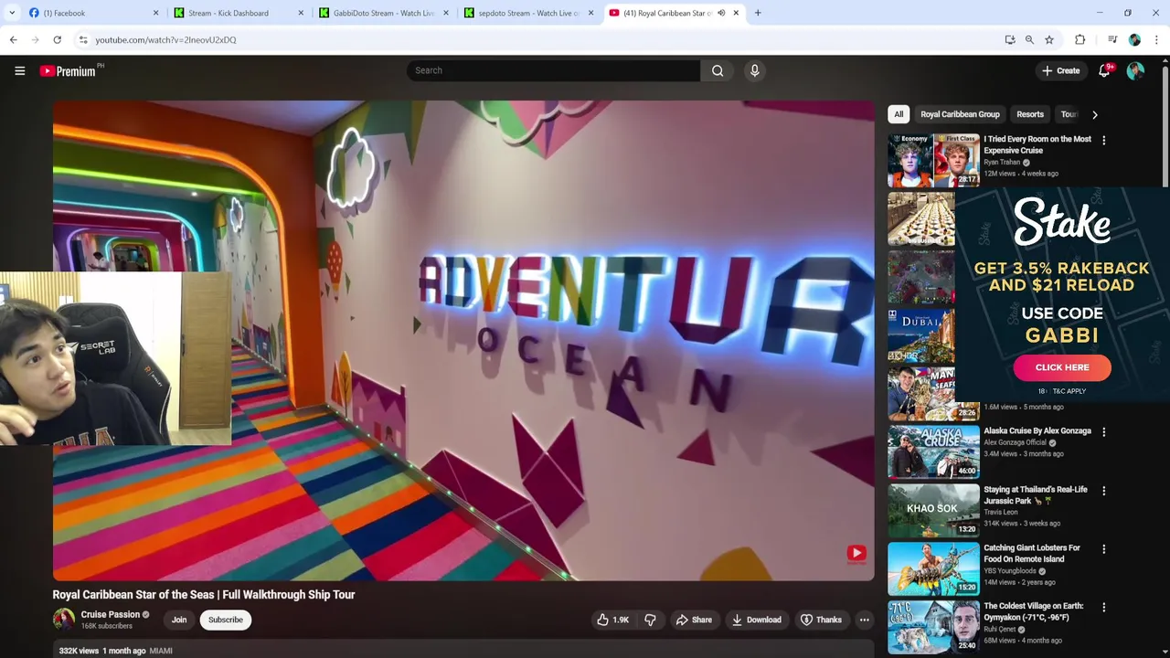Click YouTube watermark icon on video

click(856, 553)
